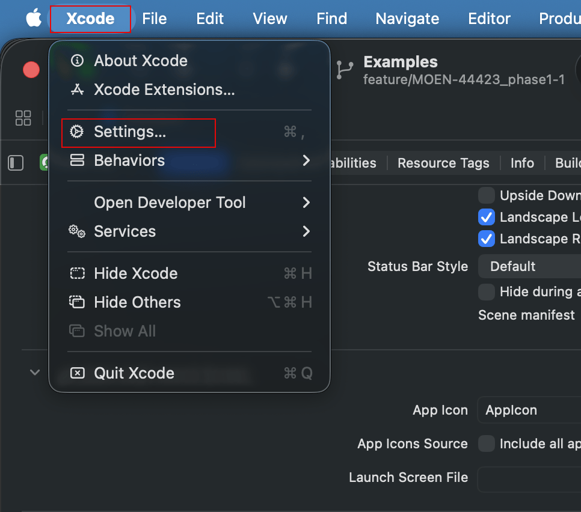The height and width of the screenshot is (512, 581).
Task: Click the Behaviors stack icon
Action: tap(77, 160)
